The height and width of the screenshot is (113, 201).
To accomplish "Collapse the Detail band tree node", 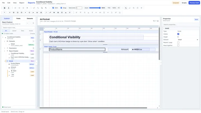I will (5, 61).
